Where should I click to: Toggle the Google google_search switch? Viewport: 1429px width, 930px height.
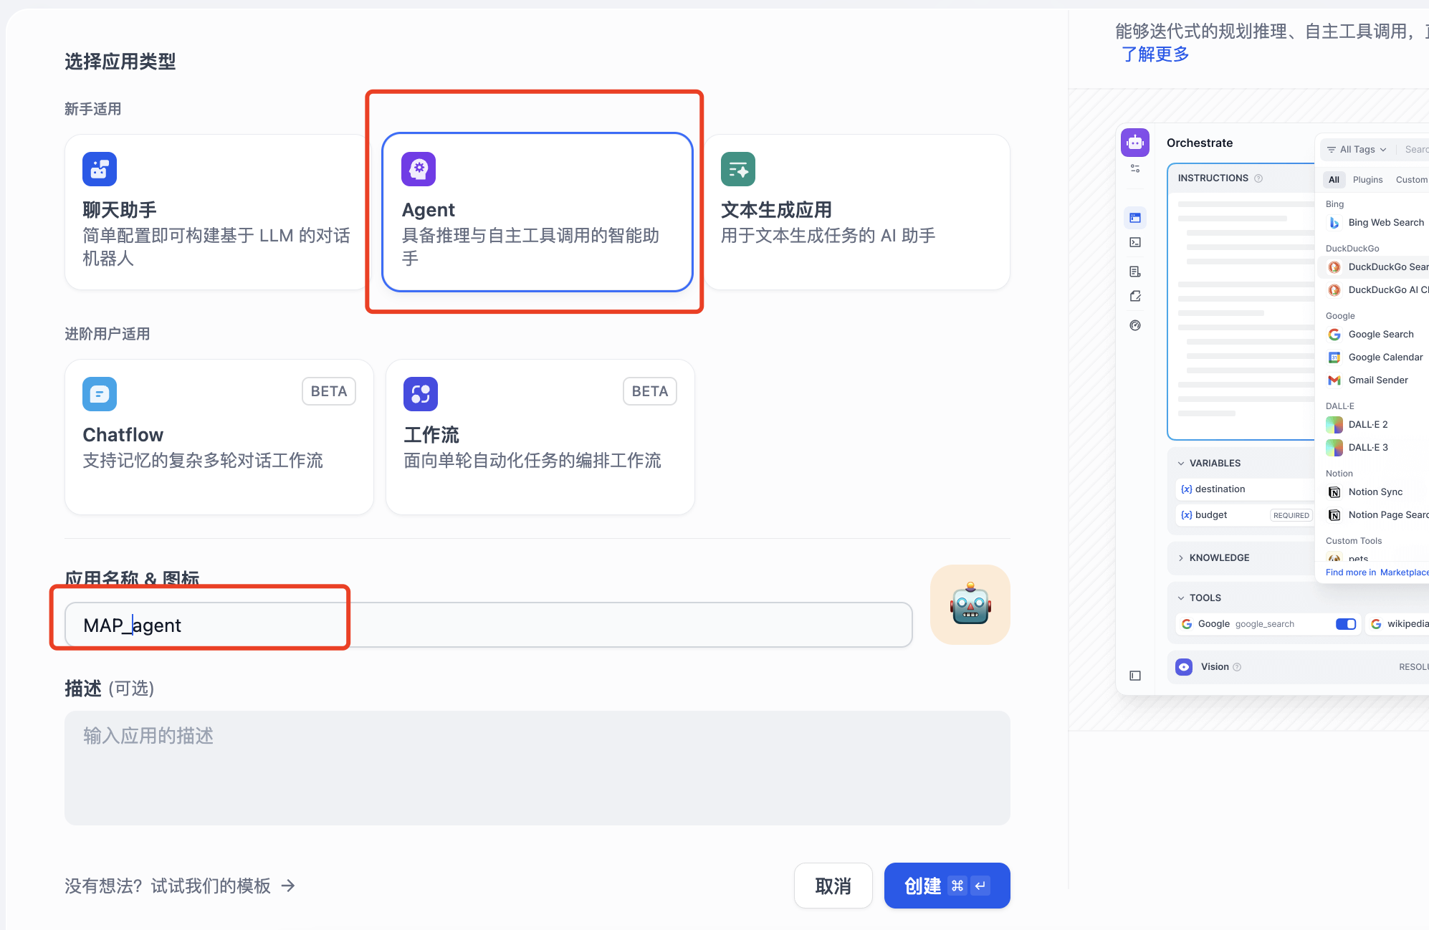(x=1345, y=624)
